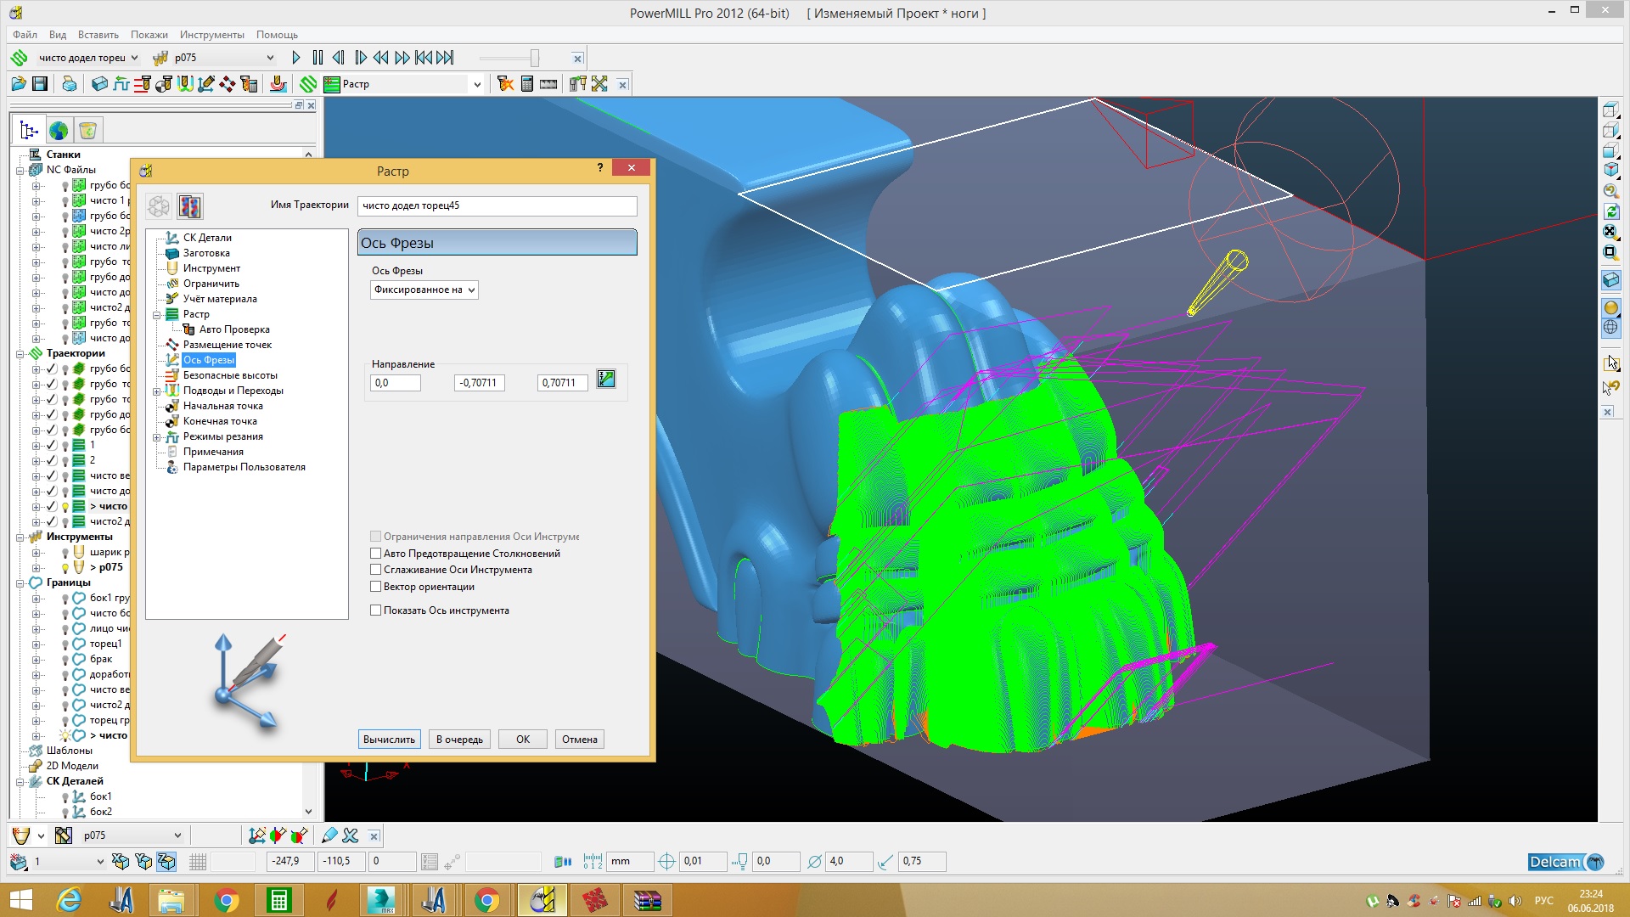1630x917 pixels.
Task: Open the Растр strategy dropdown in toolbar
Action: 476,84
